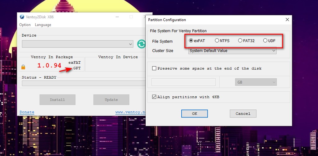Confirm with the OK button
Screen dimensions: 318x156
click(194, 114)
